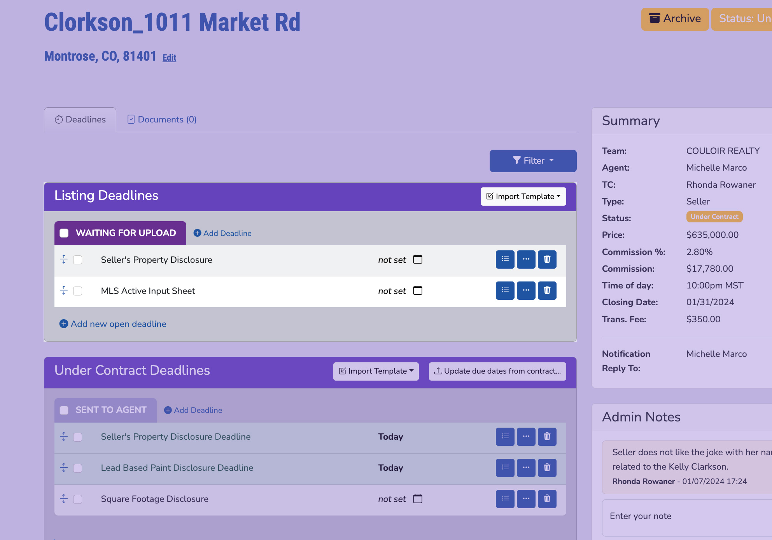
Task: Open the calendar for Square Footage Disclosure
Action: (x=418, y=499)
